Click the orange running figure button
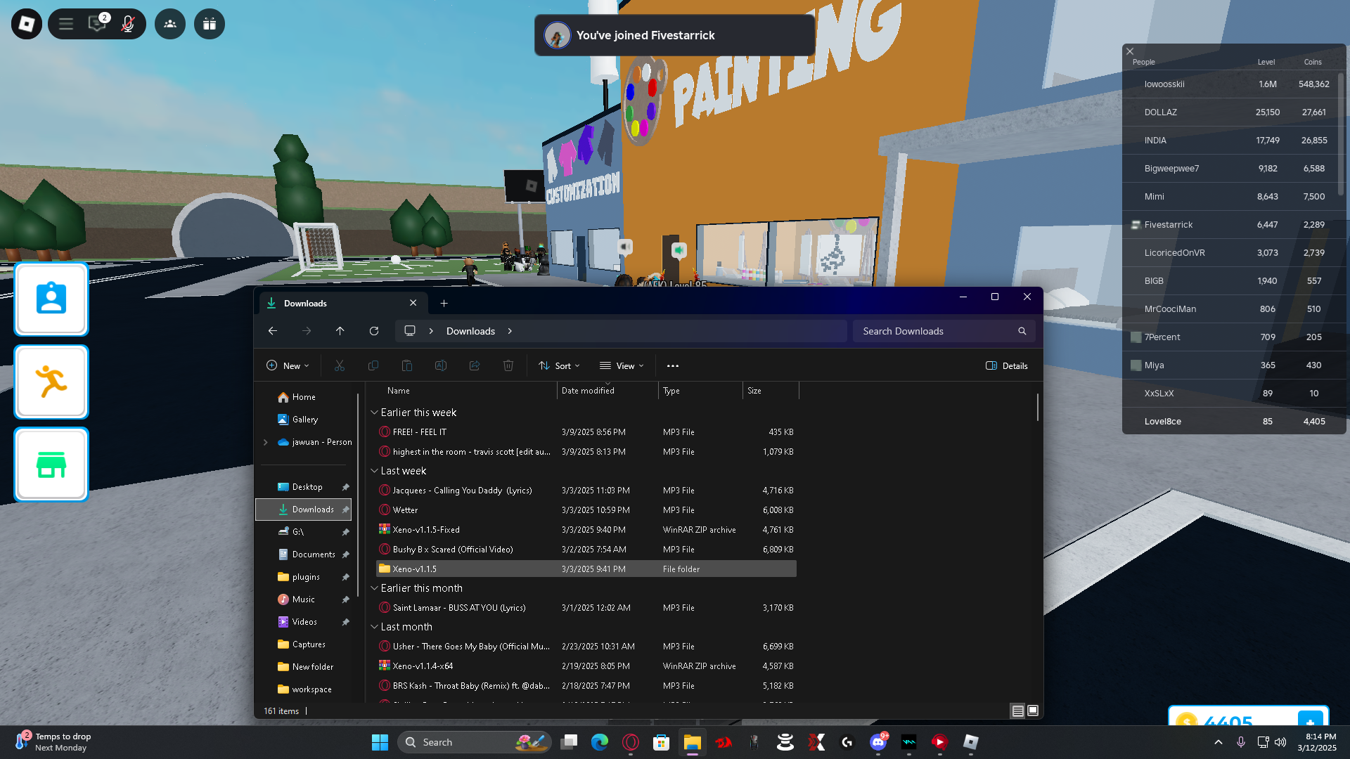 [51, 382]
